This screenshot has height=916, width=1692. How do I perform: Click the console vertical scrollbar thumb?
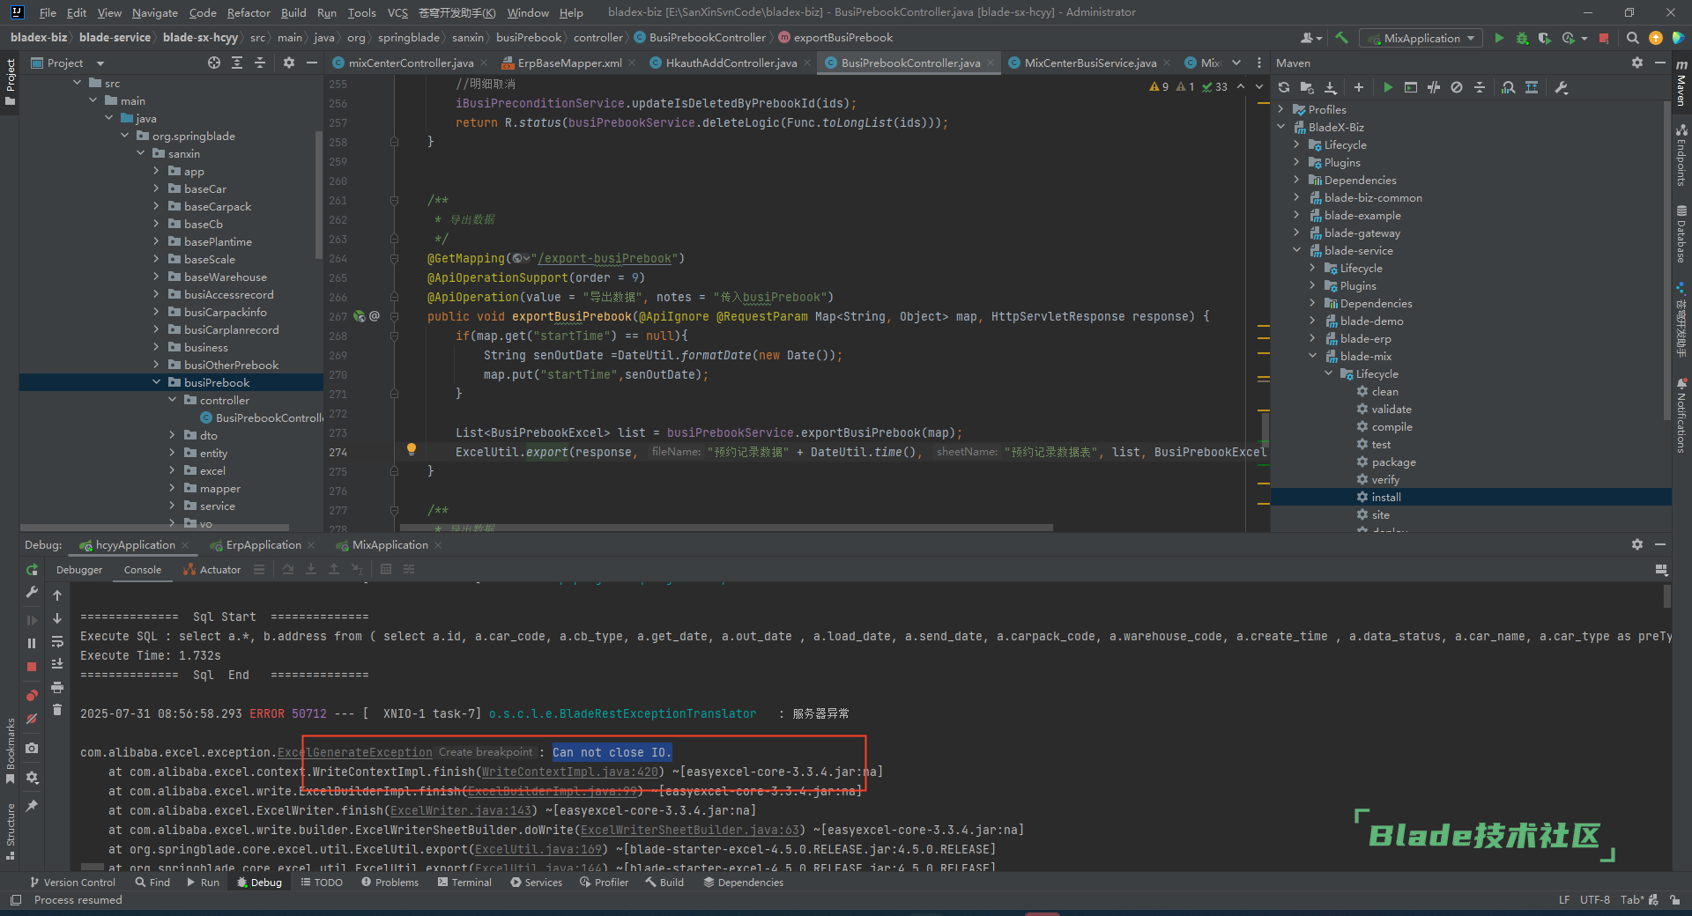coord(1667,596)
